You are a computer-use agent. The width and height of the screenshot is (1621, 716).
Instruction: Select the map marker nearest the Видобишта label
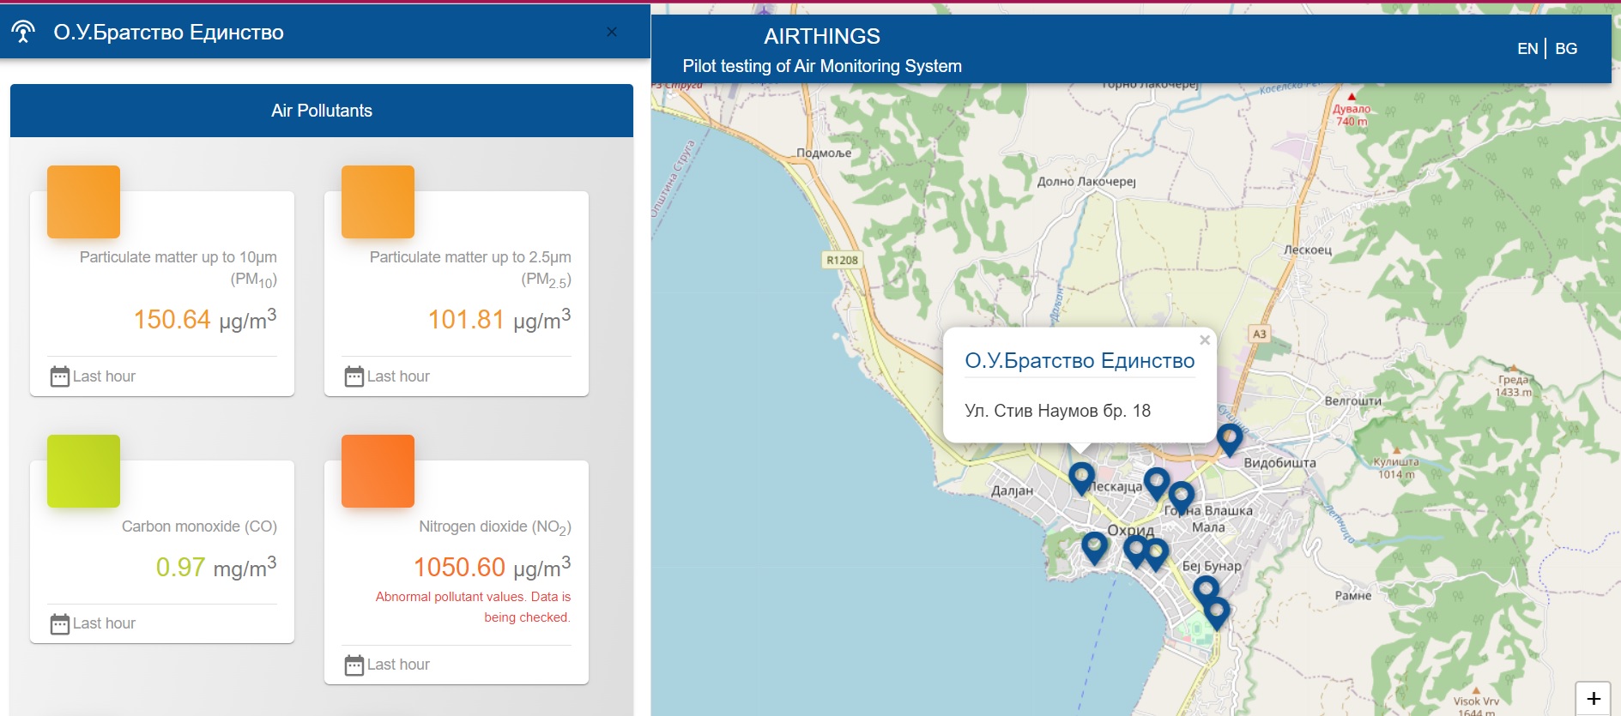(x=1229, y=437)
